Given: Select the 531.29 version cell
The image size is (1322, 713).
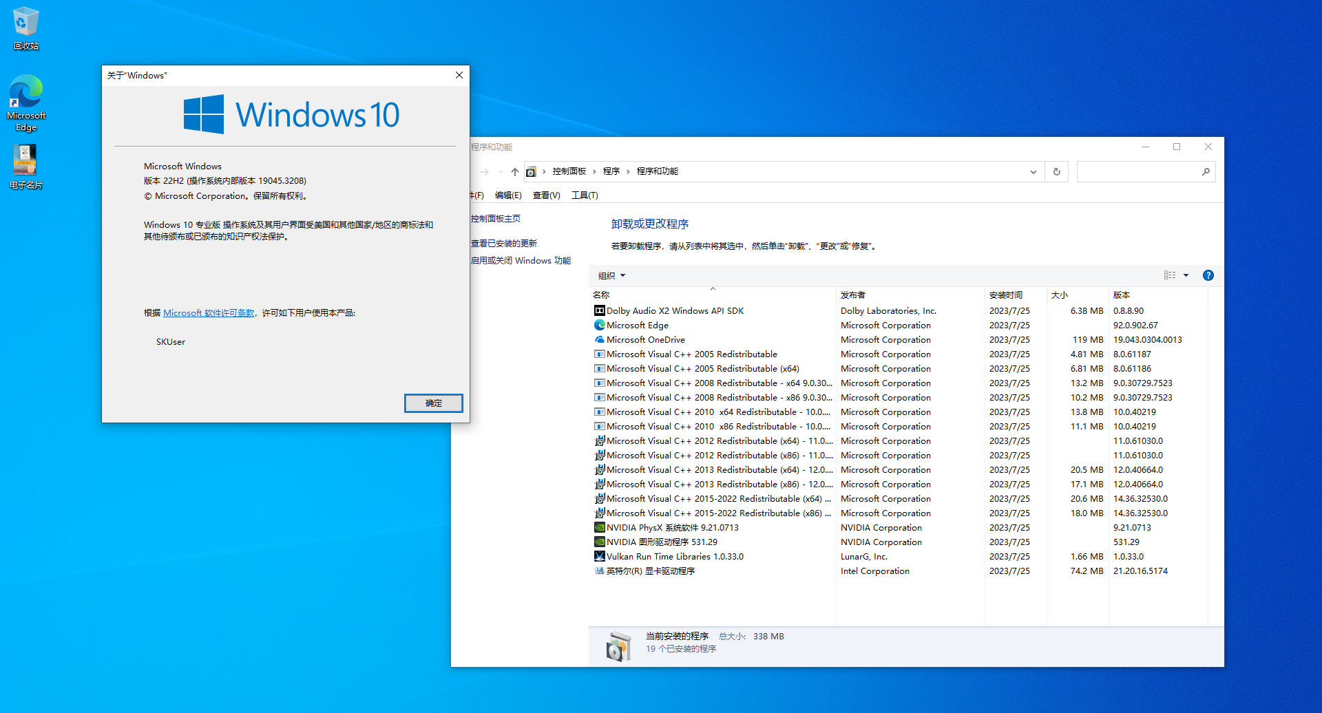Looking at the screenshot, I should coord(1126,542).
